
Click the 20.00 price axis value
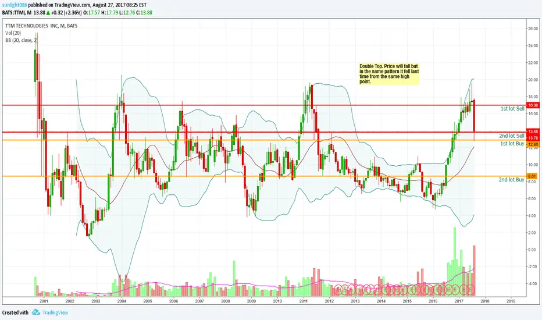pyautogui.click(x=533, y=80)
